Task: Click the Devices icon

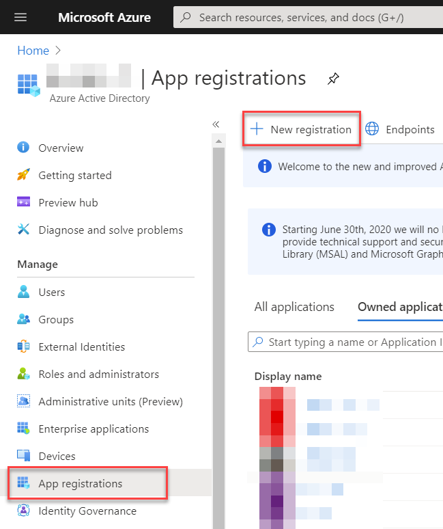Action: [24, 455]
